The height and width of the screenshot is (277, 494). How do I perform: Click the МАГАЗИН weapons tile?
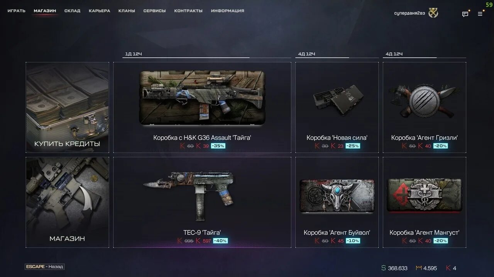68,202
